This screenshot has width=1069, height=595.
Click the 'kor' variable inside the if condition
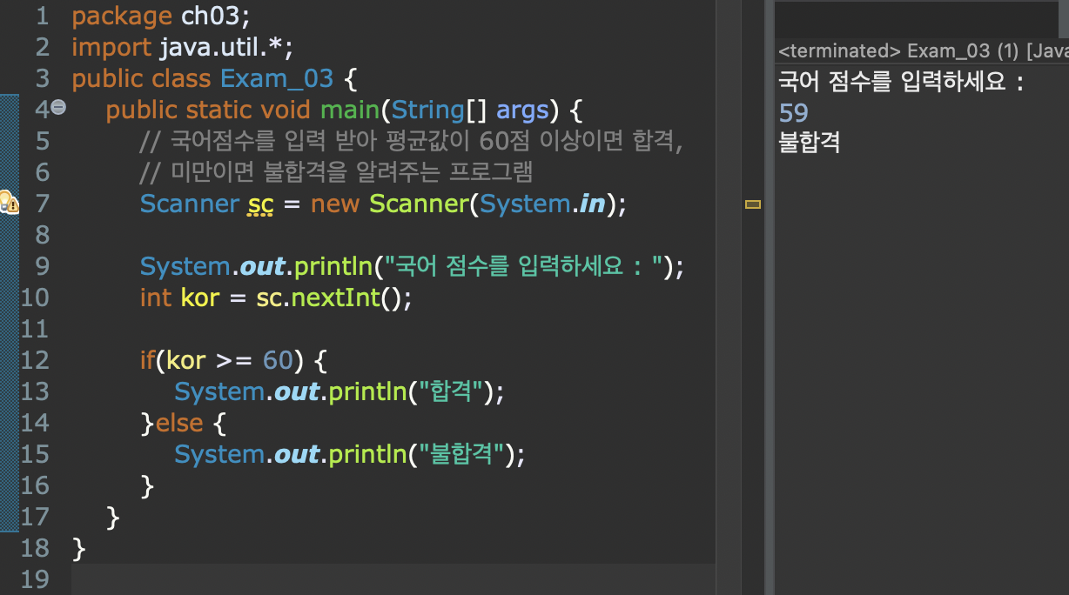pyautogui.click(x=185, y=360)
